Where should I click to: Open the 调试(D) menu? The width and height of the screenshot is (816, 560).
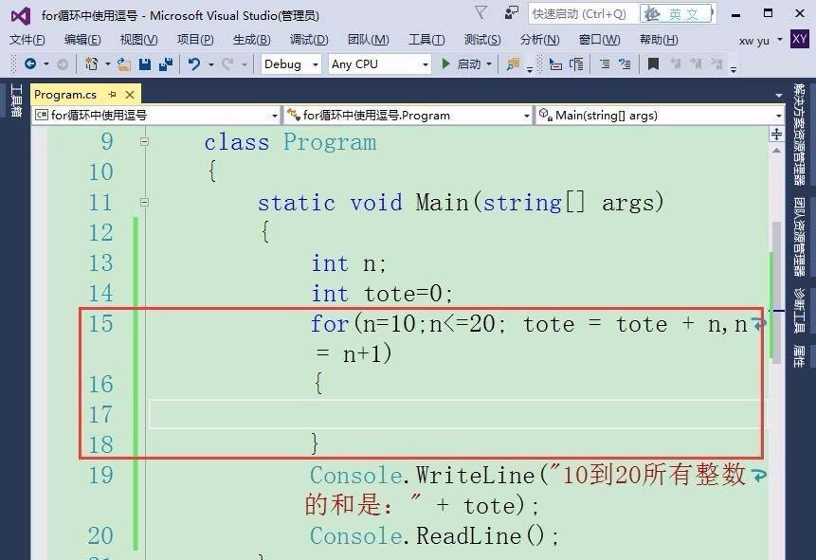click(306, 40)
